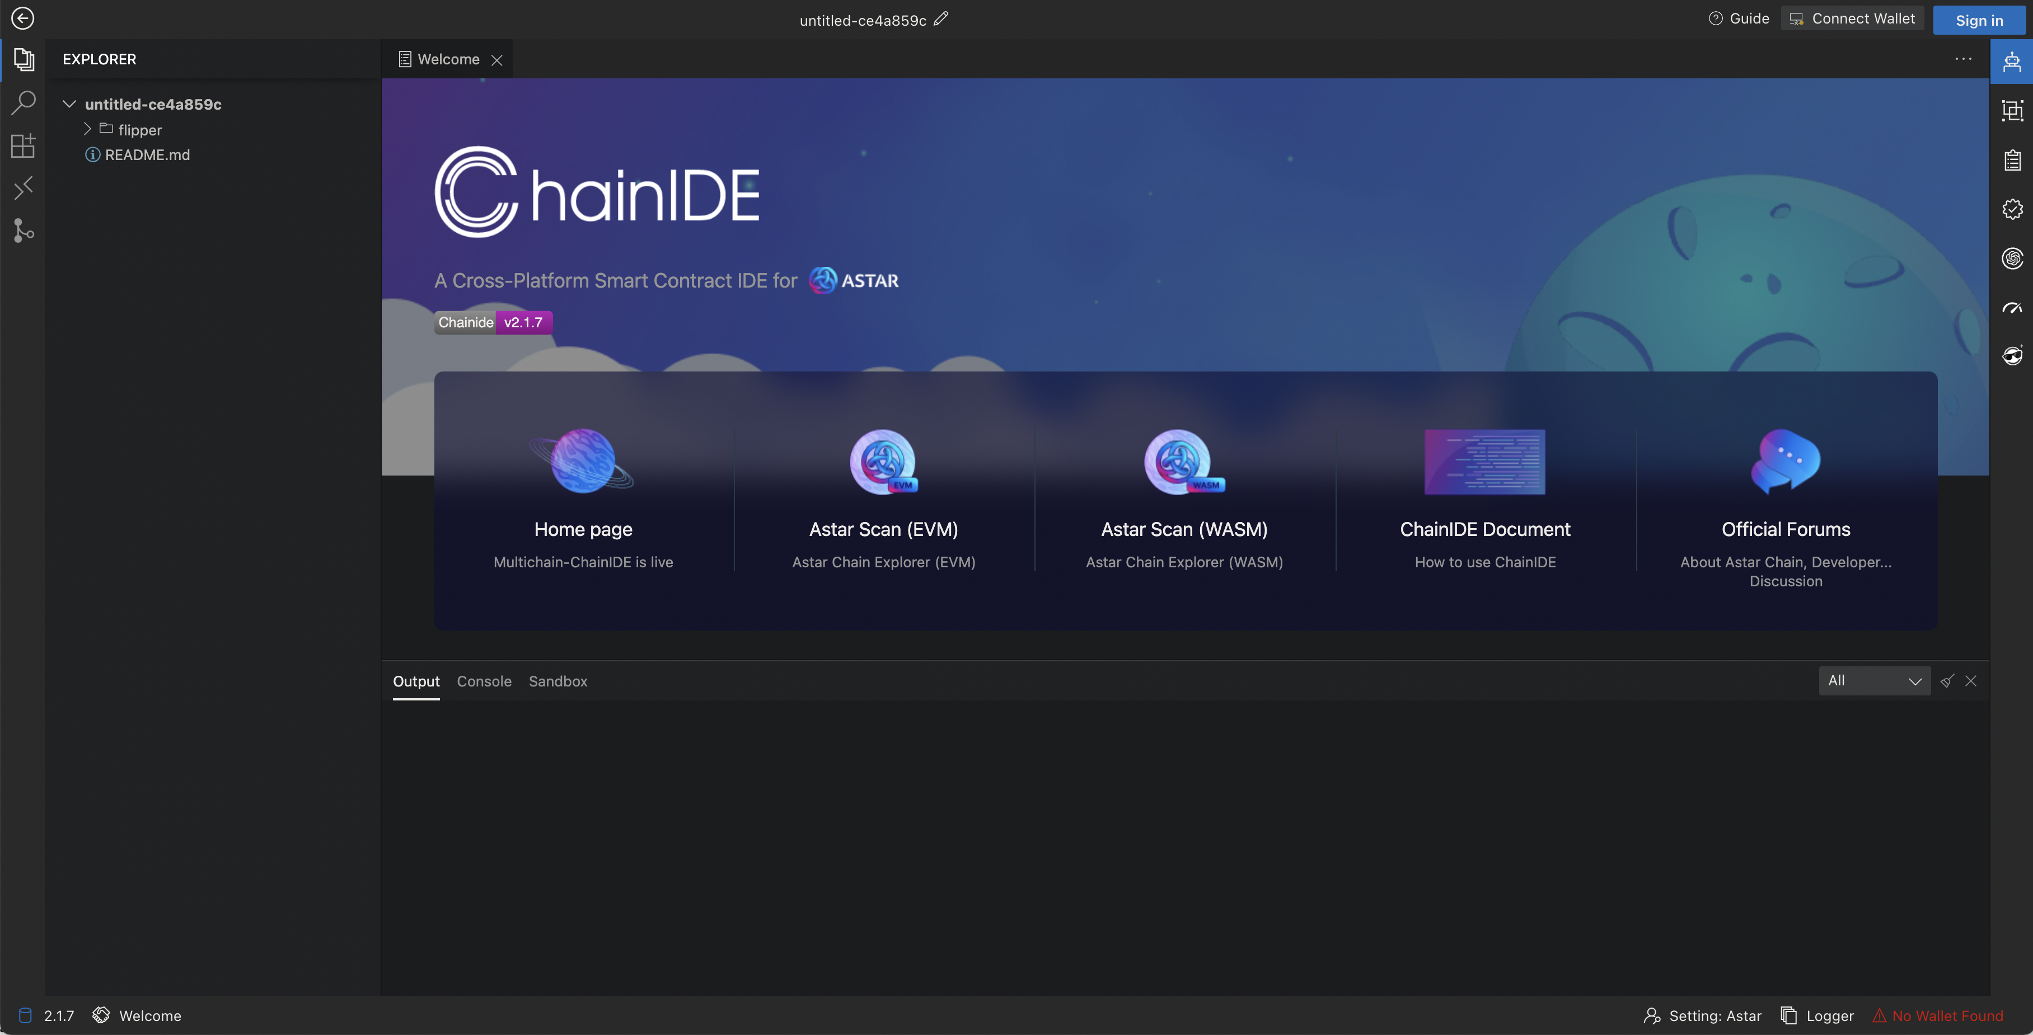This screenshot has width=2033, height=1035.
Task: Close the Welcome tab
Action: tap(497, 60)
